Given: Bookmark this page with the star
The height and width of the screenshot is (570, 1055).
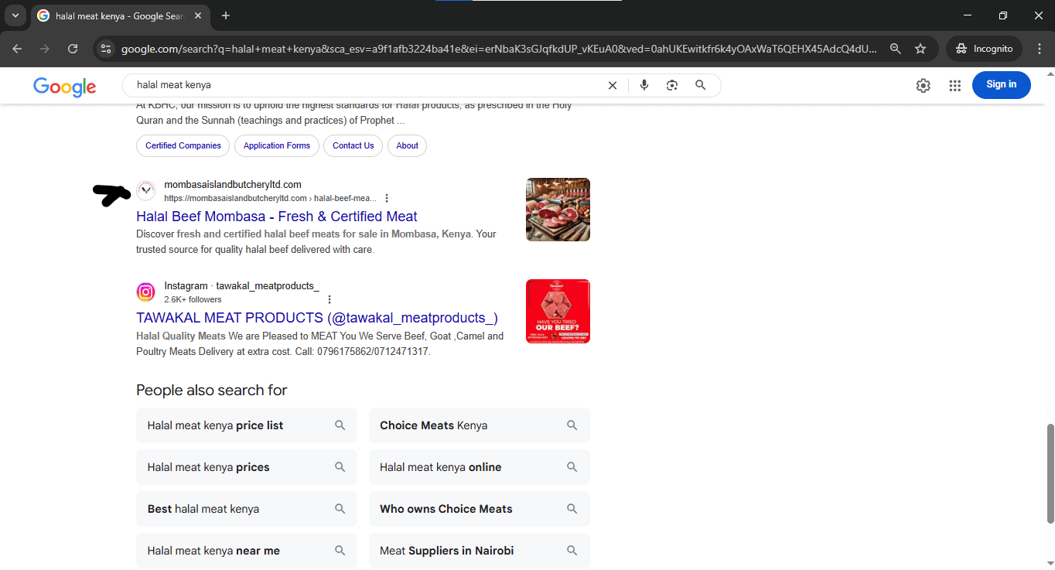Looking at the screenshot, I should point(920,48).
